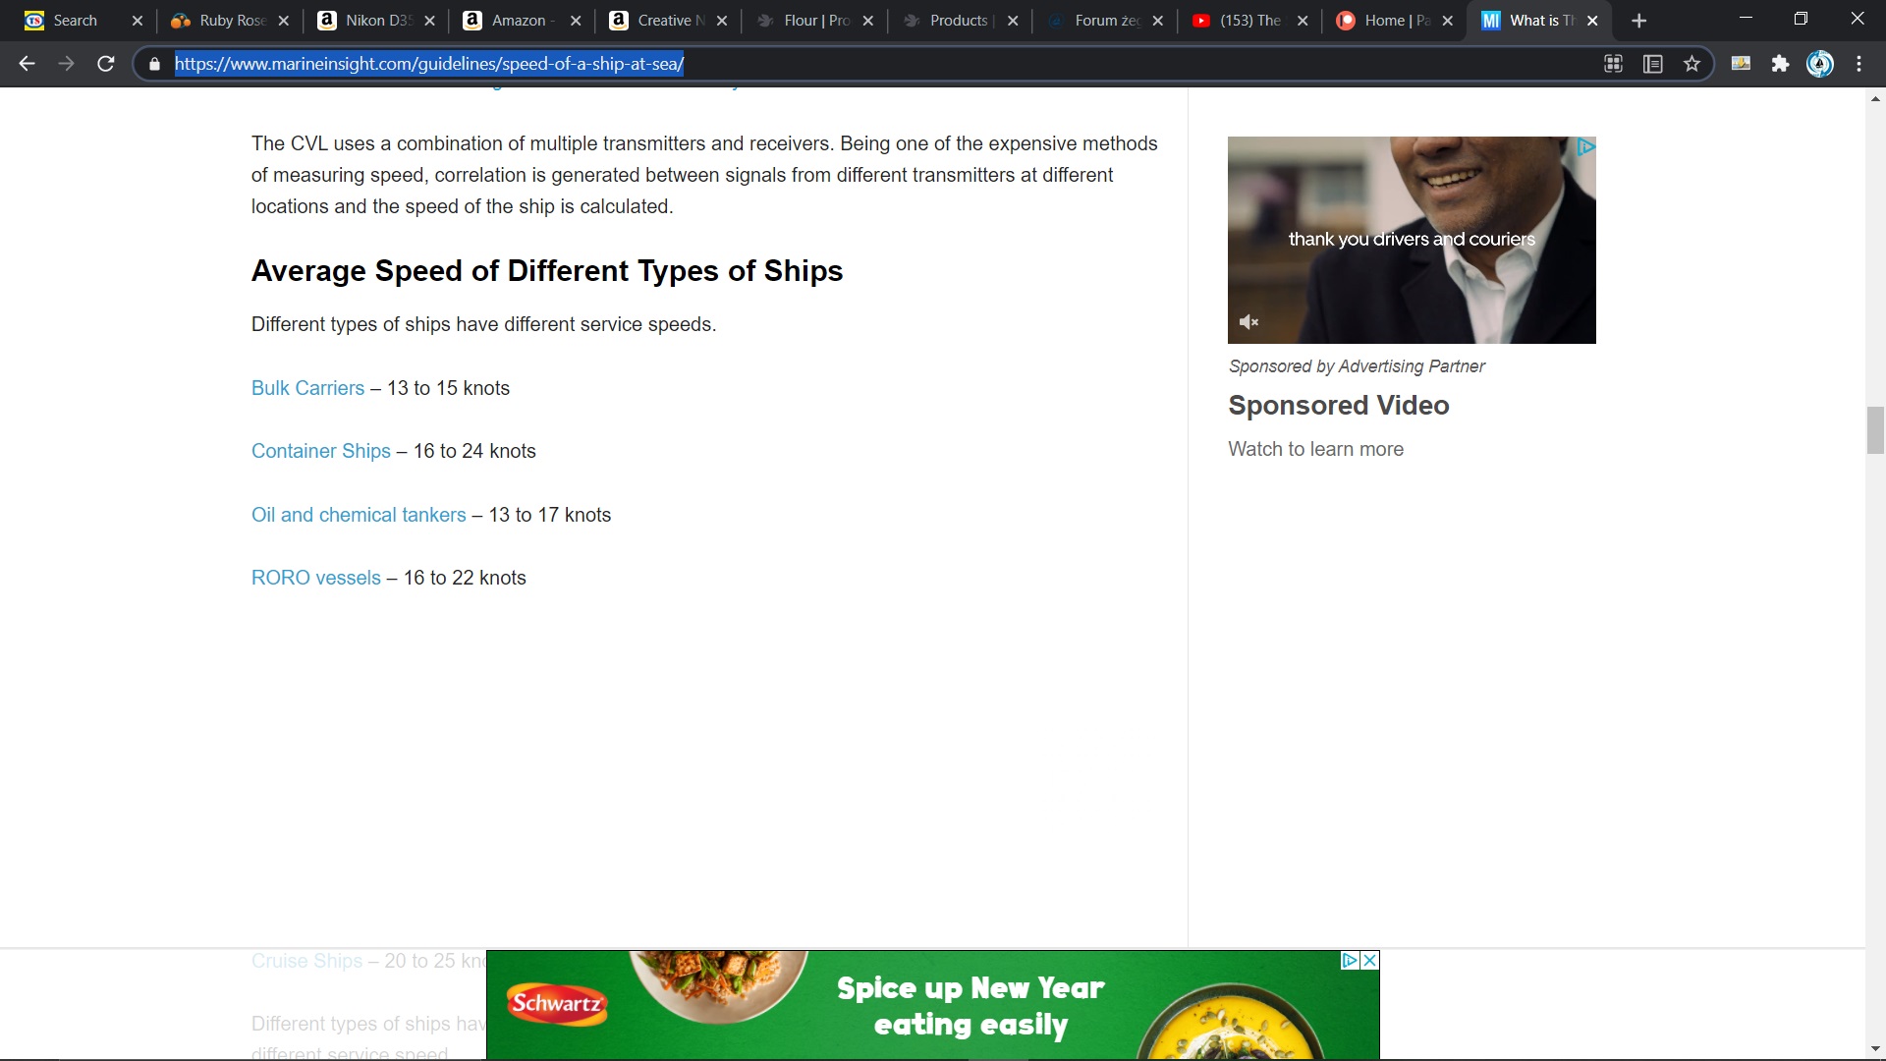Click the browser back arrow
Image resolution: width=1886 pixels, height=1061 pixels.
coord(27,64)
